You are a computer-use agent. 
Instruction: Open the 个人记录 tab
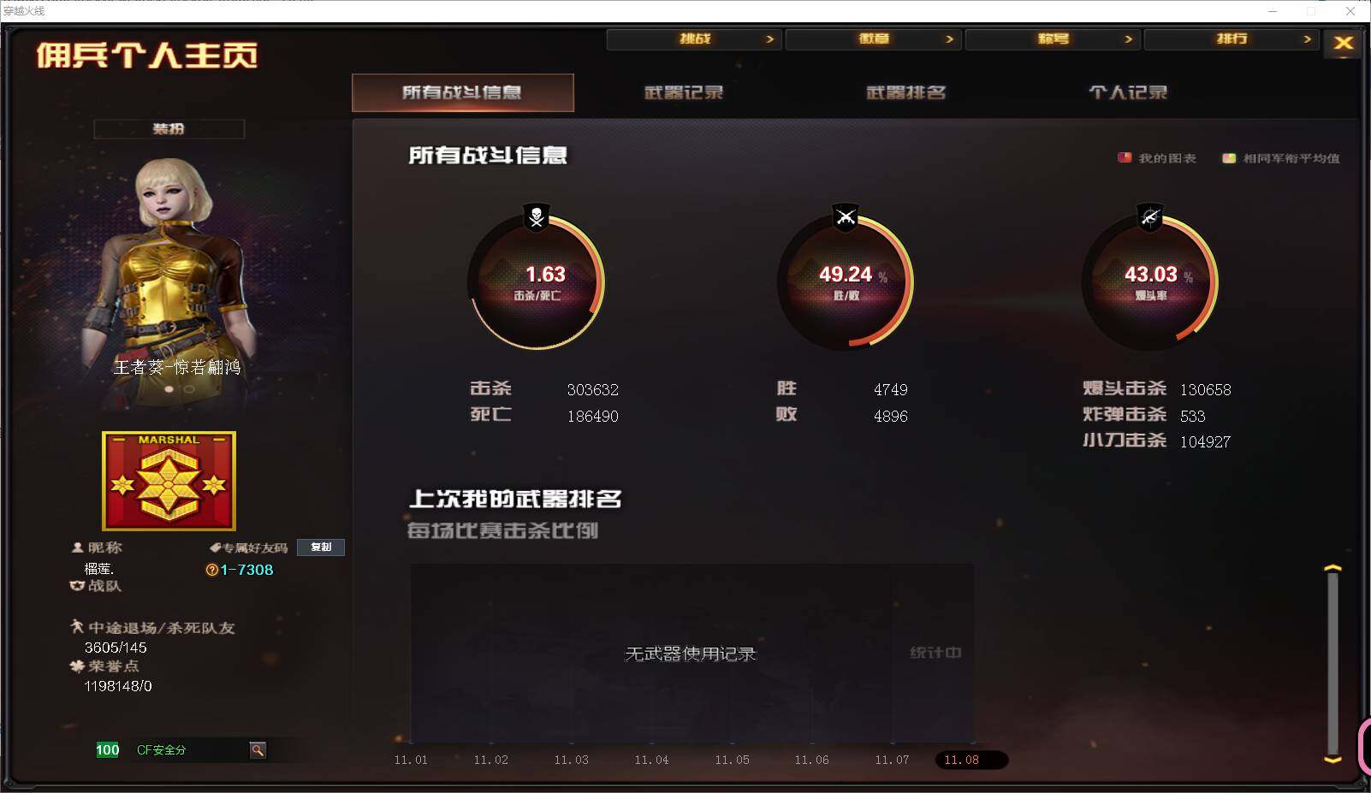click(1128, 92)
